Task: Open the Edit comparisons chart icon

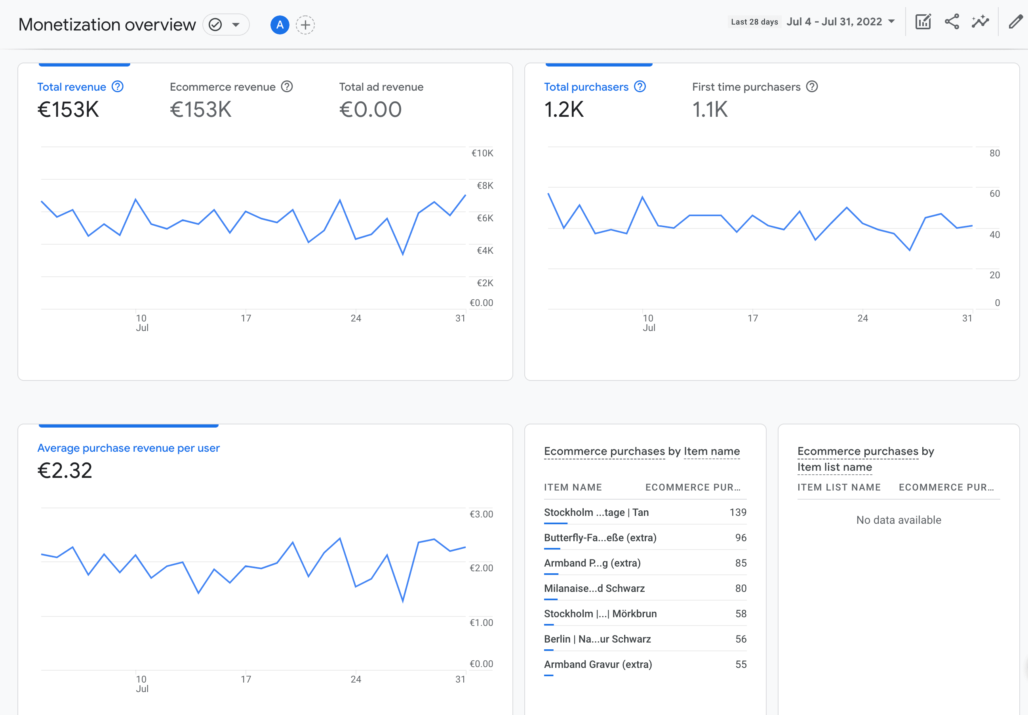Action: [923, 21]
